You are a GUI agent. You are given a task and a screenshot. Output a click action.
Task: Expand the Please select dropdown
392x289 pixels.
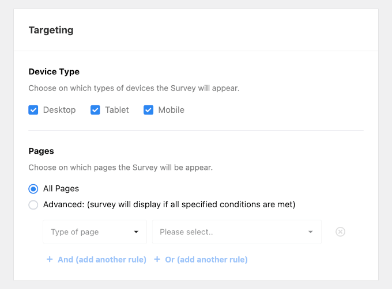pyautogui.click(x=236, y=232)
